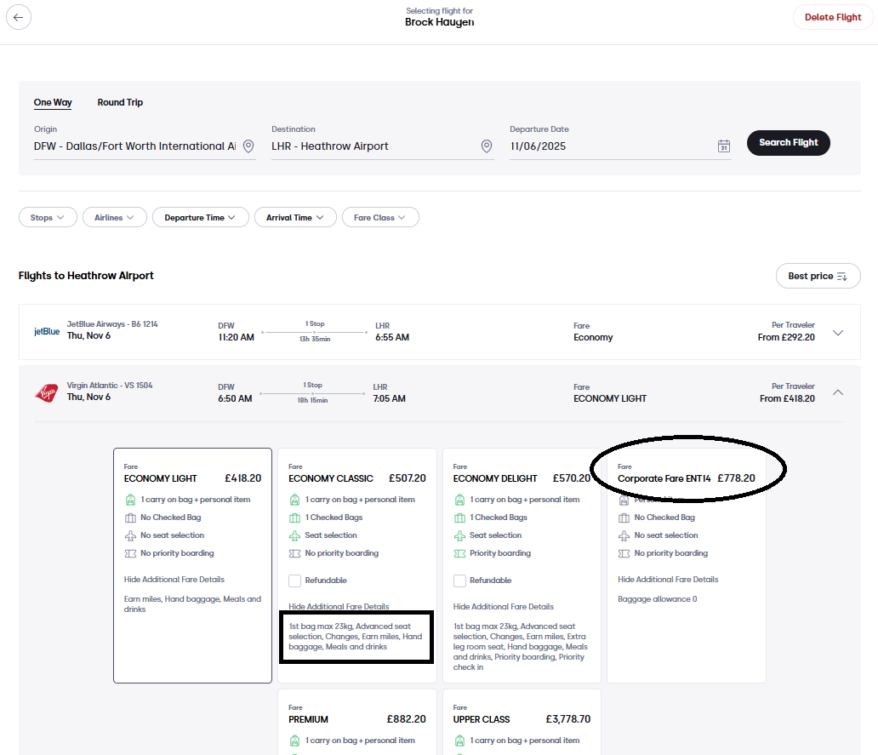The image size is (878, 755).
Task: Click Economy Delight carry on bag icon
Action: click(459, 500)
